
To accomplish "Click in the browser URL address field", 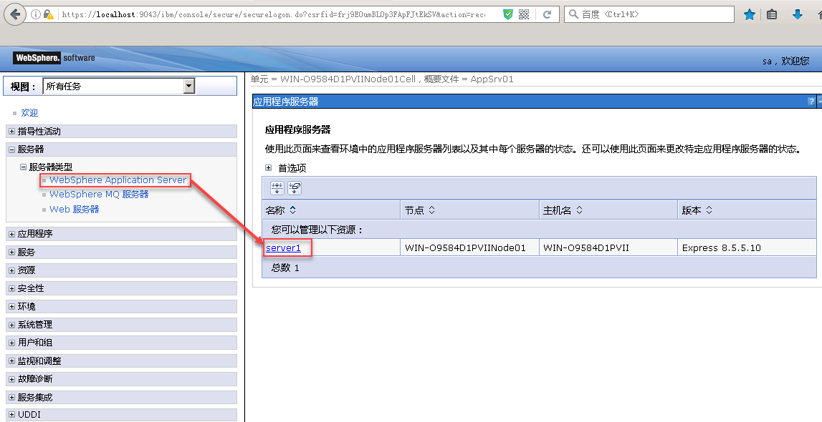I will (272, 14).
